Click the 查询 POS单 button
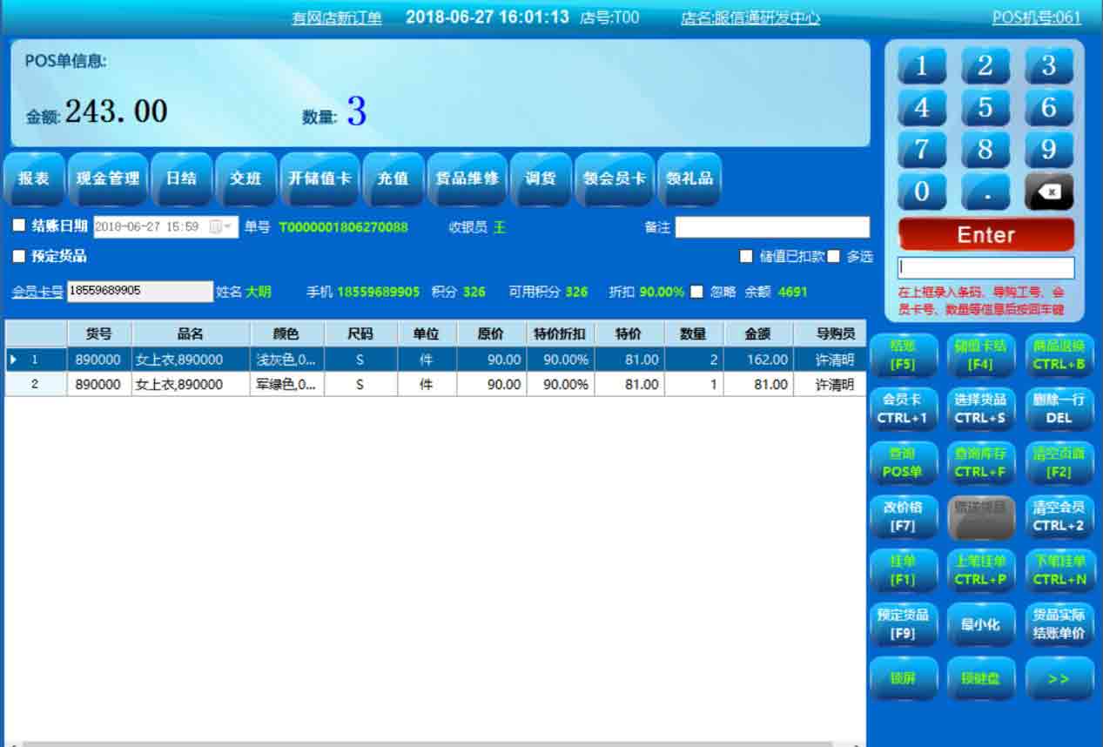Viewport: 1103px width, 747px height. (903, 463)
